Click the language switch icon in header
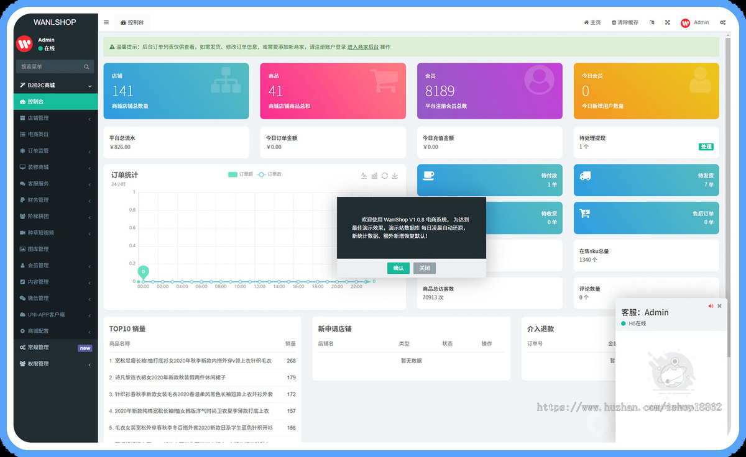The width and height of the screenshot is (746, 457). pos(652,22)
